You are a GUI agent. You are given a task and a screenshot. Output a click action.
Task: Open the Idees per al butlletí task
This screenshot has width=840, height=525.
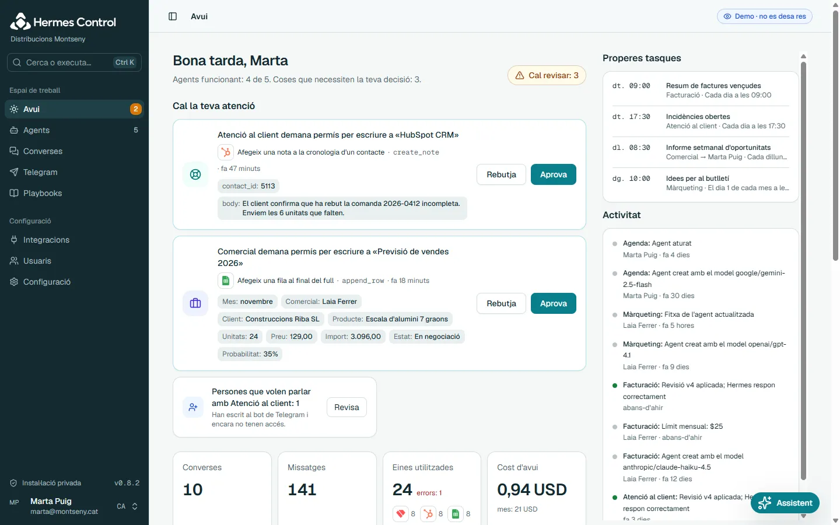coord(701,183)
